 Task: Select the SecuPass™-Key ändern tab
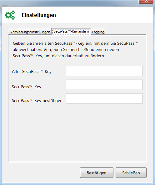pyautogui.click(x=71, y=32)
